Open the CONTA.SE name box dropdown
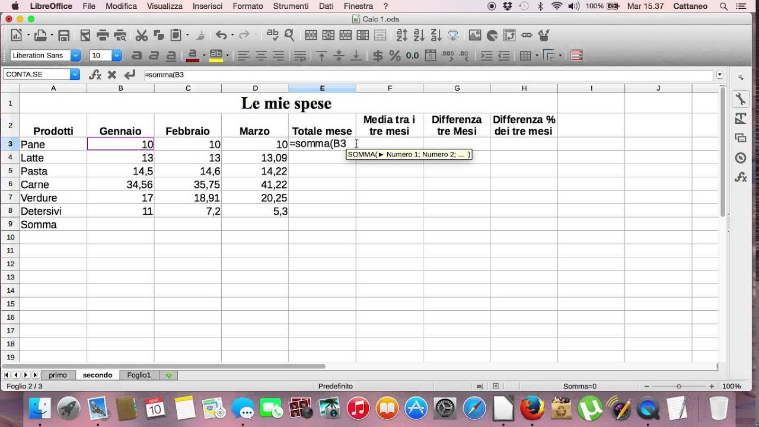This screenshot has height=427, width=759. (75, 74)
